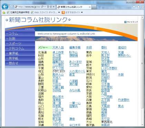This screenshot has height=128, width=145.
Task: Open the 編集手帳 column link
Action: [75, 47]
